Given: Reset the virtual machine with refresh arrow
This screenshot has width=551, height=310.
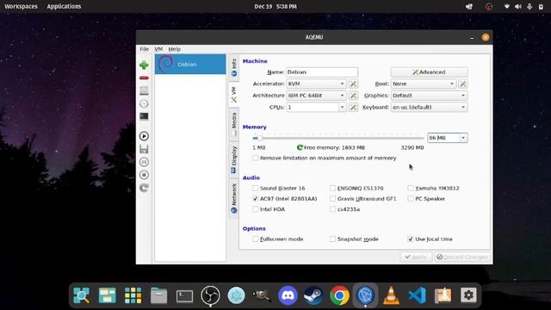Looking at the screenshot, I should point(144,188).
